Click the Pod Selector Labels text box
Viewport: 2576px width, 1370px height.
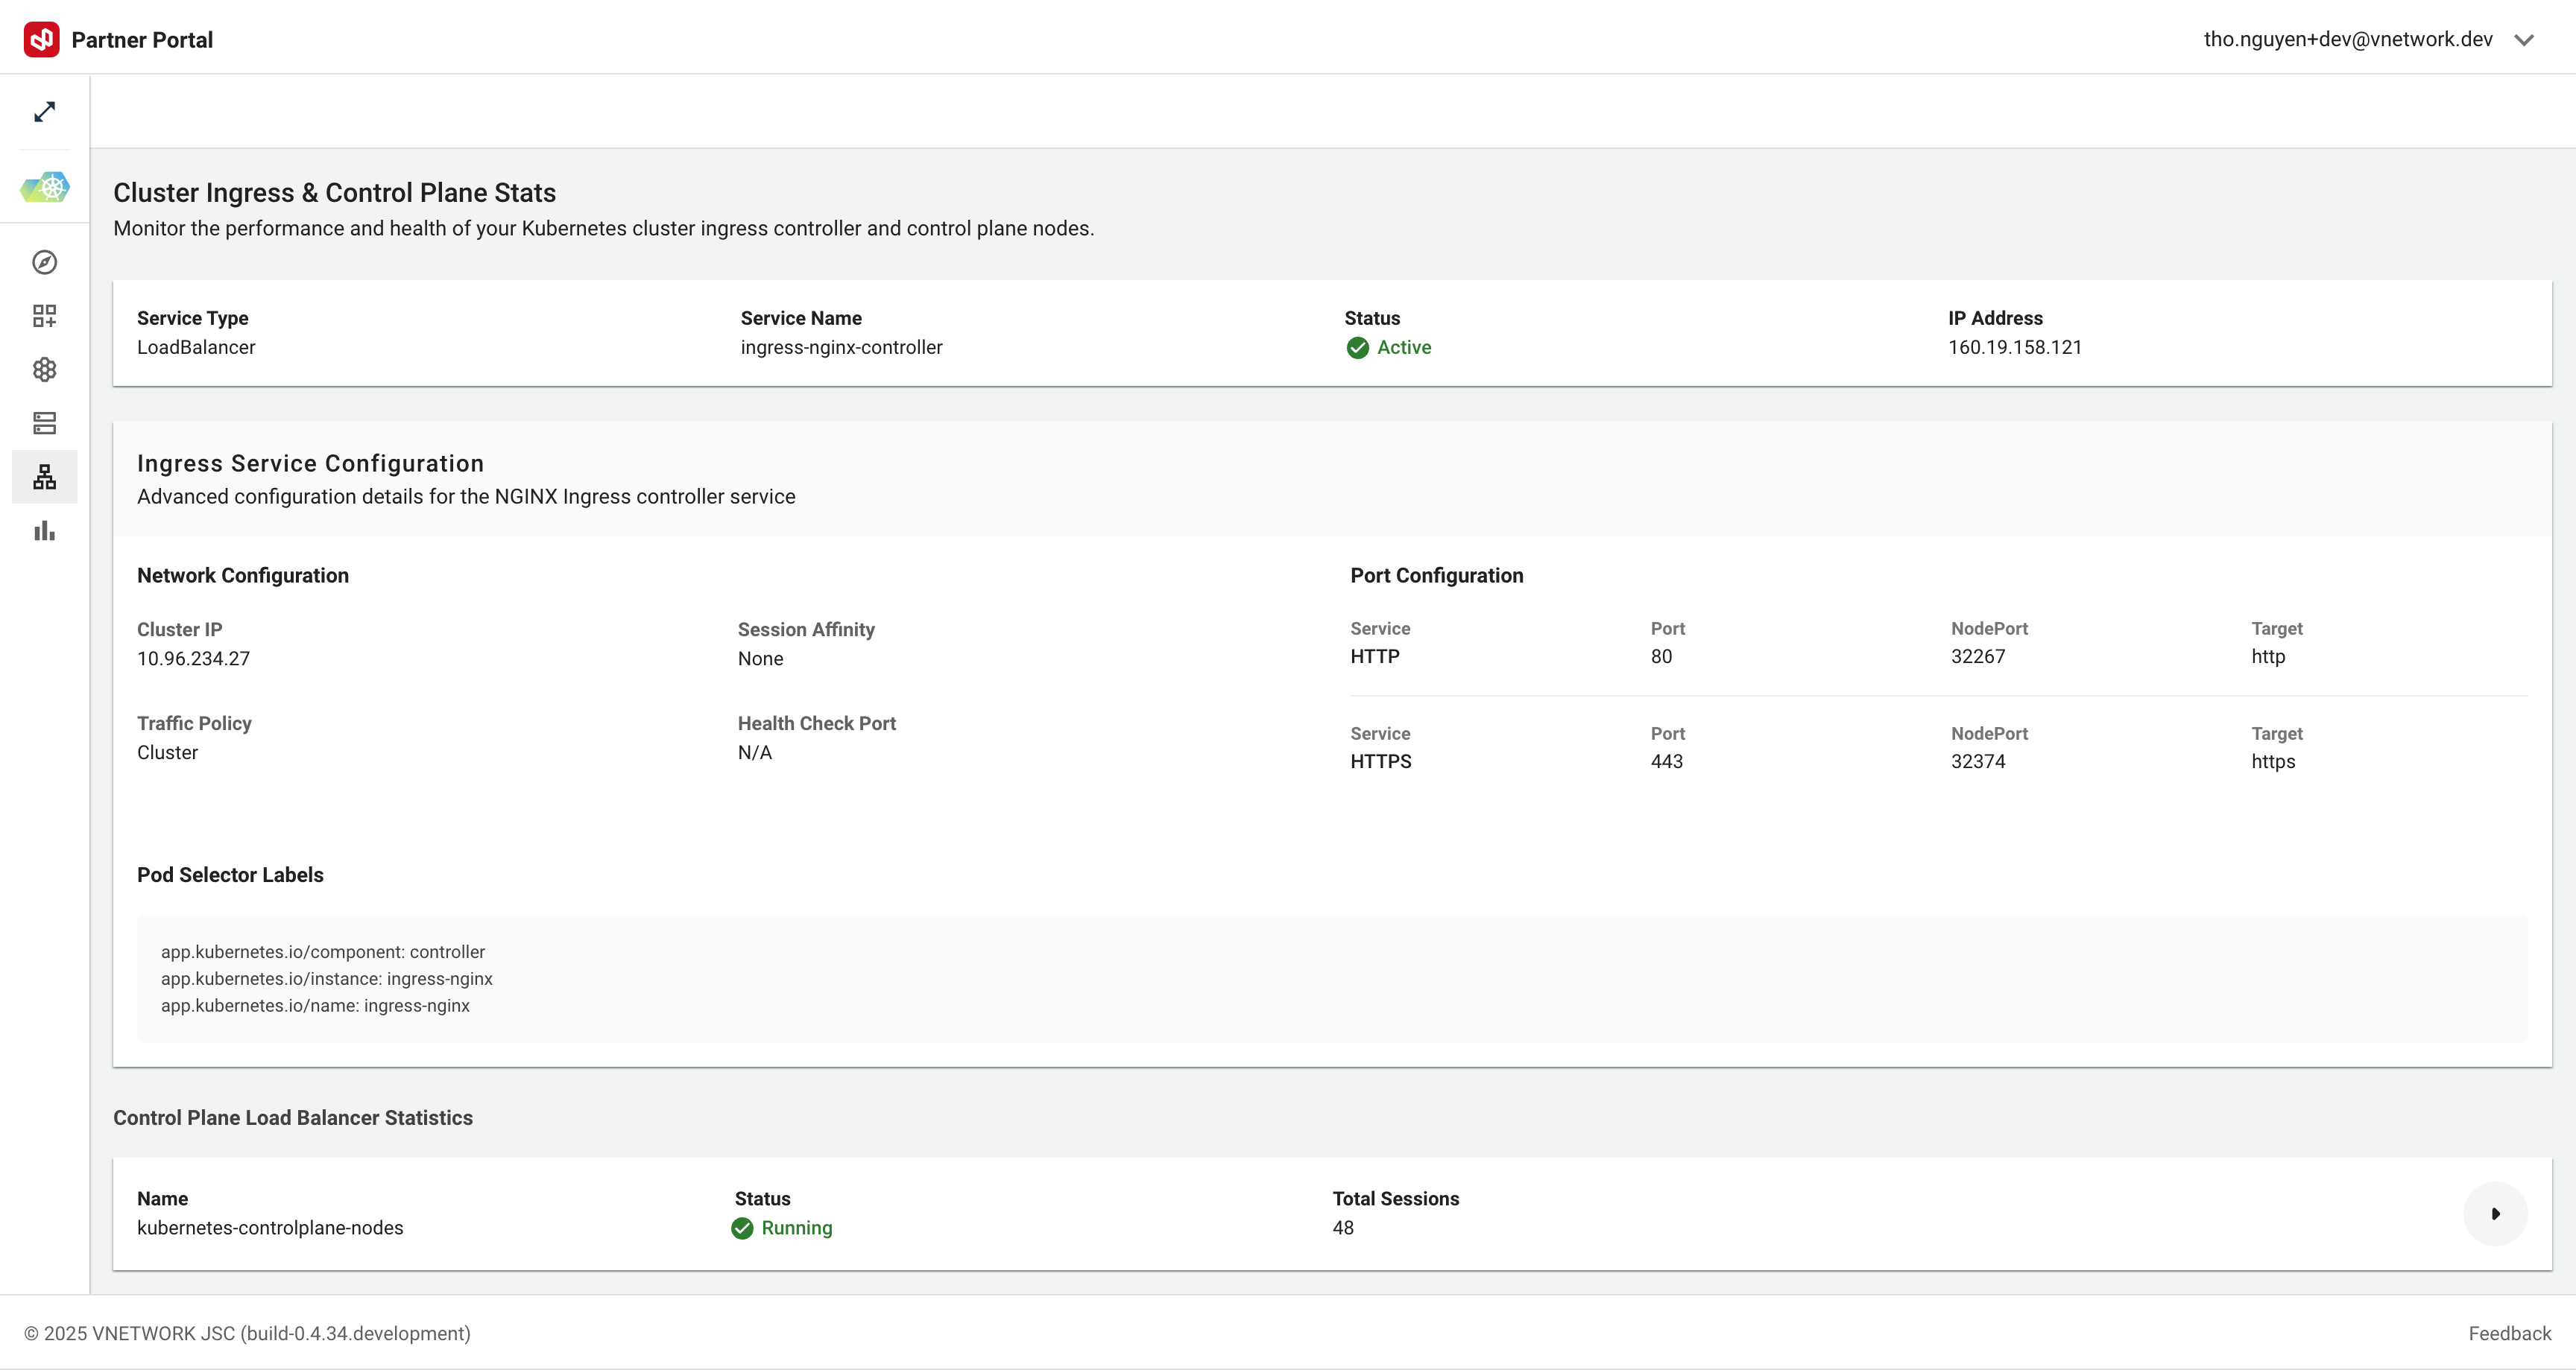(x=1332, y=978)
